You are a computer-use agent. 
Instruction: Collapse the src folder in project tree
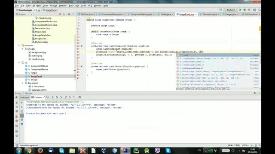coord(19,62)
